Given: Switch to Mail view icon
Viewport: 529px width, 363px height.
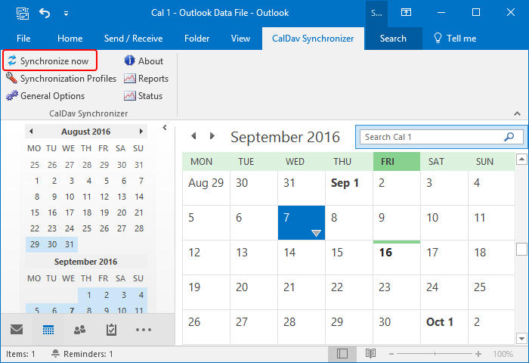Looking at the screenshot, I should pyautogui.click(x=17, y=329).
